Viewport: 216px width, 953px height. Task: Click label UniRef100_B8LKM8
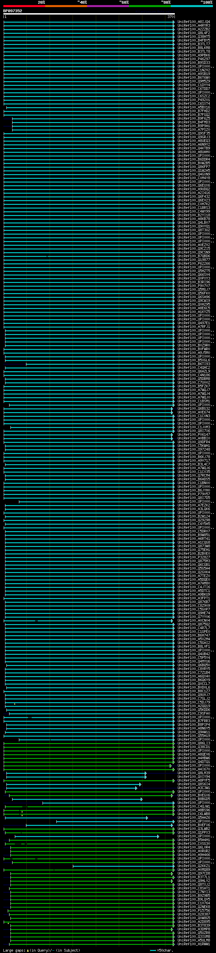click(194, 48)
